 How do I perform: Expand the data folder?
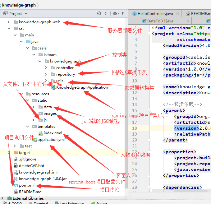point(34,107)
